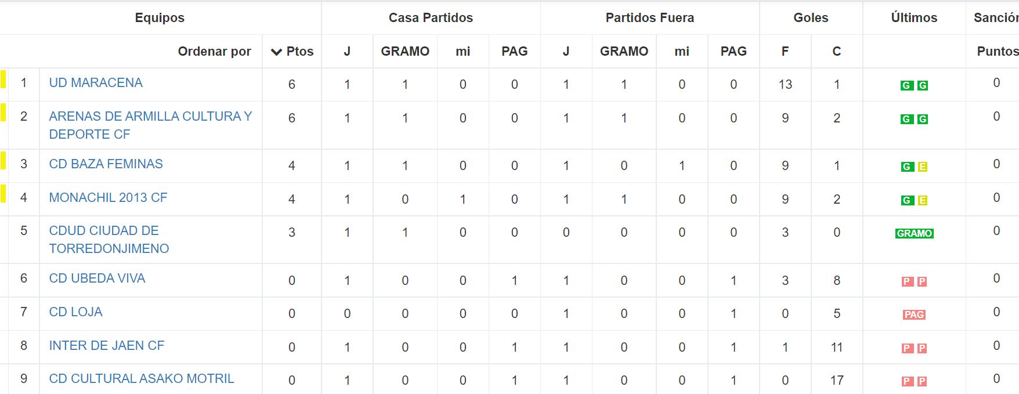The image size is (1019, 394).
Task: Click the Casa Partidos header
Action: pyautogui.click(x=431, y=17)
